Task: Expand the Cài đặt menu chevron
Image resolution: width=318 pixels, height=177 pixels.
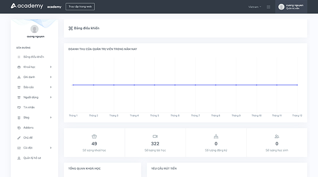Action: [51, 148]
